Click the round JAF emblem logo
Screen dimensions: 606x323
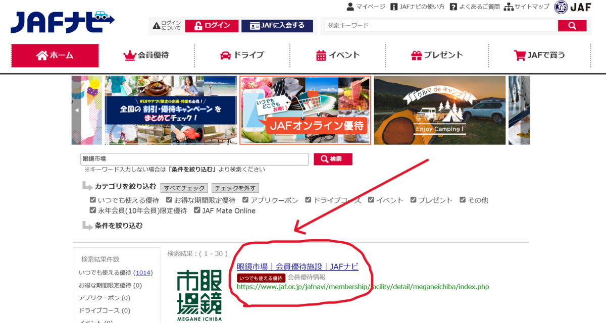(560, 7)
